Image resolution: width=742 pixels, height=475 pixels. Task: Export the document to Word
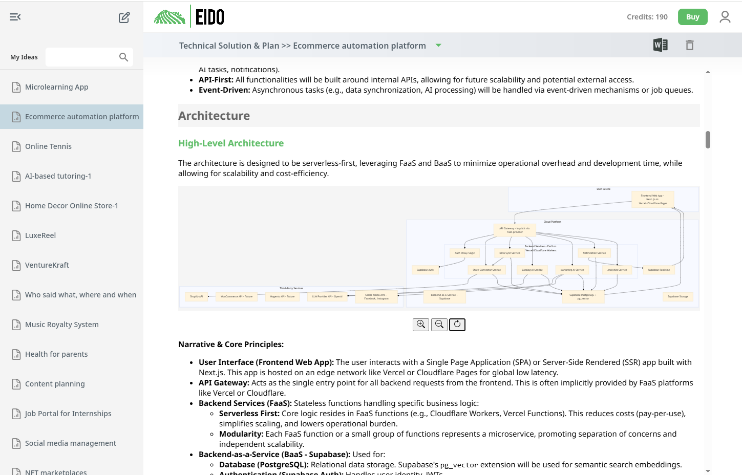[660, 45]
